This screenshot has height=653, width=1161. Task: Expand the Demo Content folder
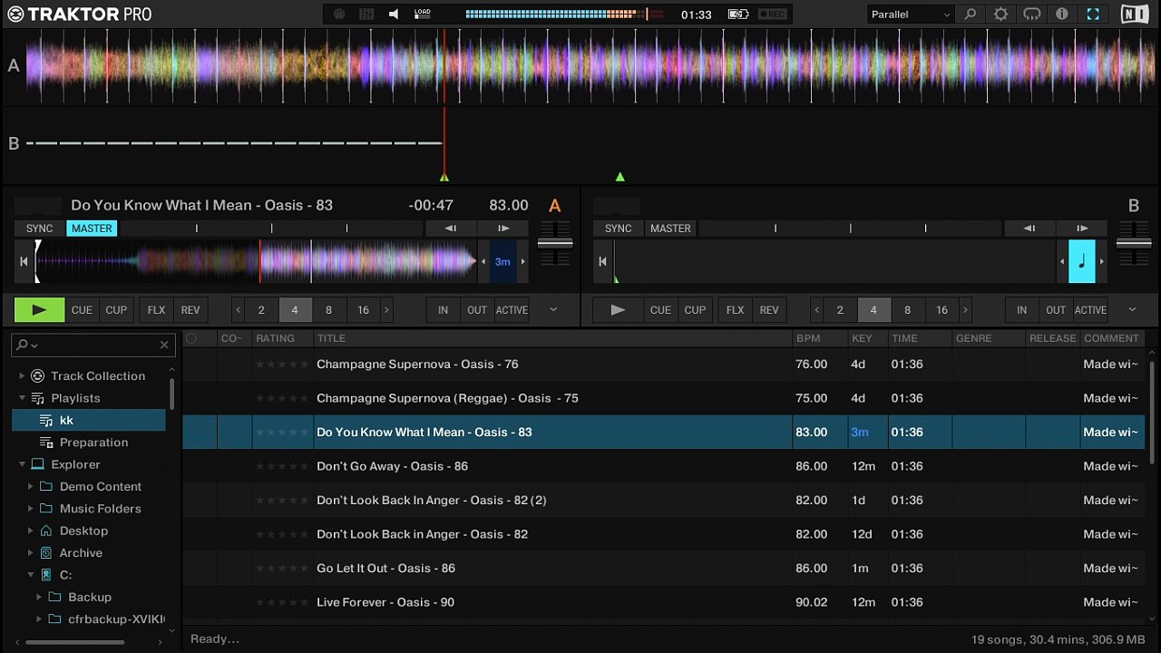click(30, 486)
